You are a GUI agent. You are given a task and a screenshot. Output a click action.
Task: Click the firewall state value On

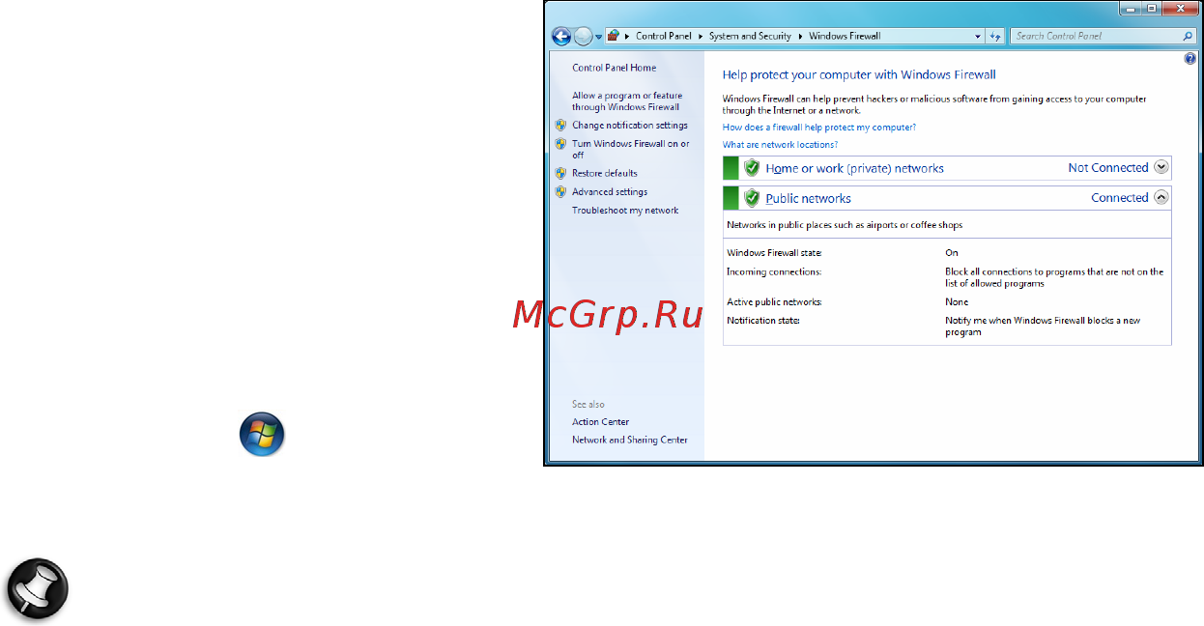coord(952,252)
